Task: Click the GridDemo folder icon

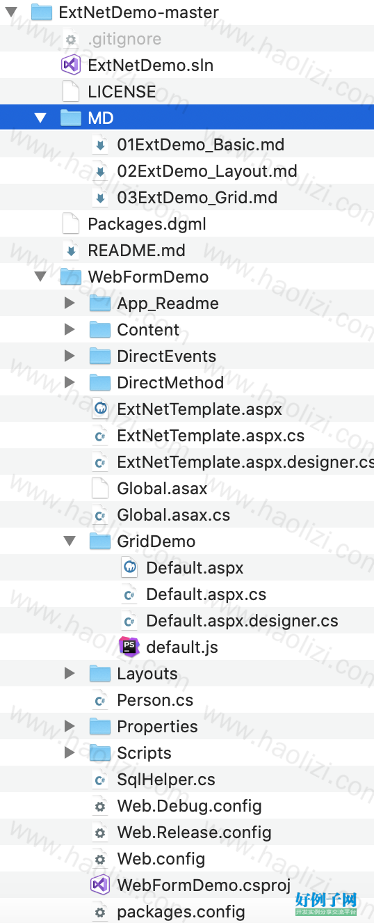Action: pos(100,542)
